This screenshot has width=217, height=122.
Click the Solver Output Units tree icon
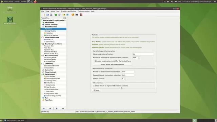point(45,96)
